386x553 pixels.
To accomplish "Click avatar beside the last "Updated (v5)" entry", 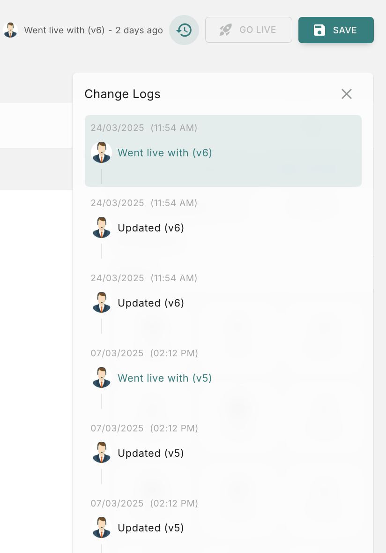I will 101,528.
